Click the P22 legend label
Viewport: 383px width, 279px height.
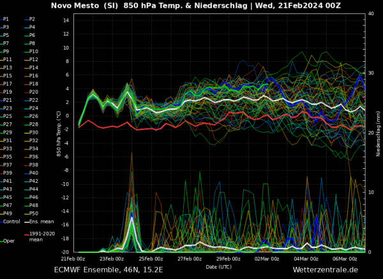click(33, 100)
